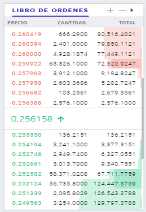Screen dimensions: 146x212
Task: Click the CANTIDAD column header
Action: tap(72, 23)
